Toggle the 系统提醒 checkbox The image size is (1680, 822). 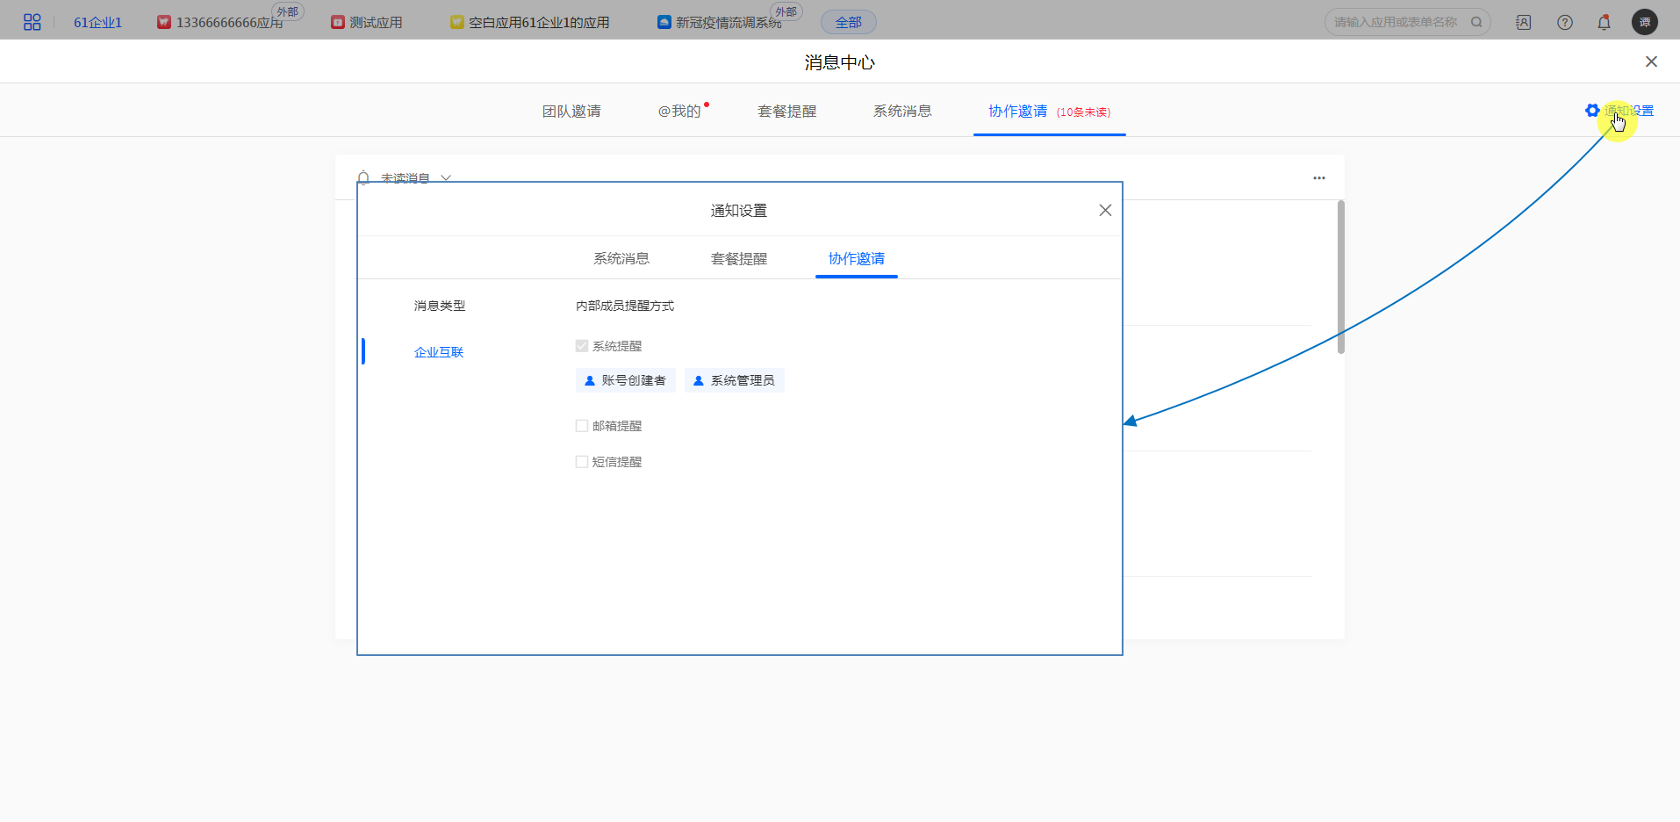point(582,346)
